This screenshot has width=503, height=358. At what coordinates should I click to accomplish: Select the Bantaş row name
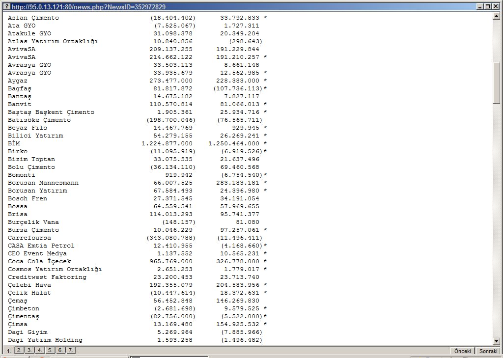[x=20, y=97]
